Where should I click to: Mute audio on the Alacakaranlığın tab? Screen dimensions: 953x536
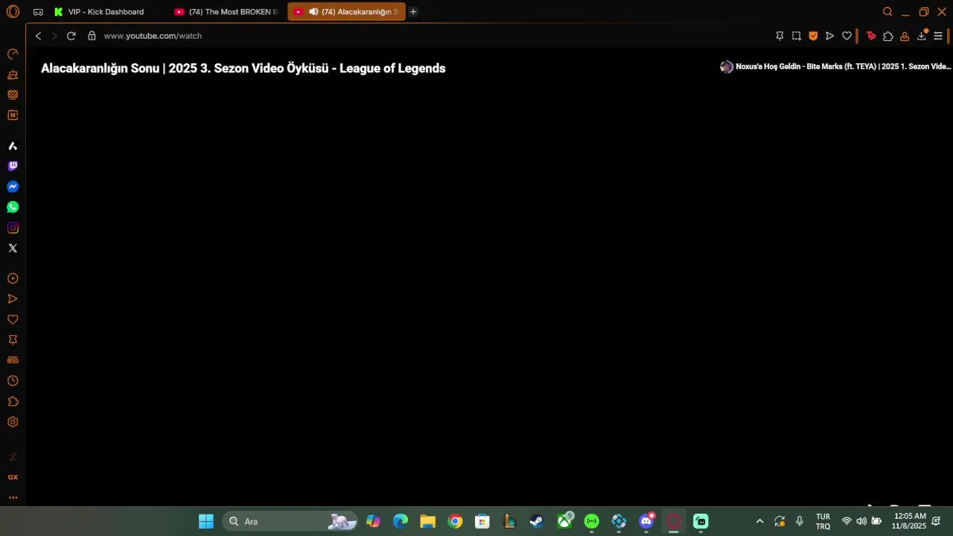click(313, 12)
